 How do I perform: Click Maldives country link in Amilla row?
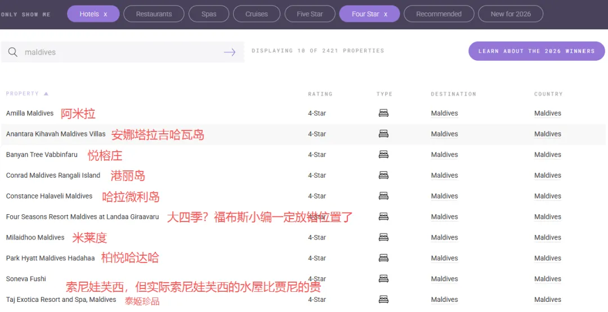tap(548, 114)
